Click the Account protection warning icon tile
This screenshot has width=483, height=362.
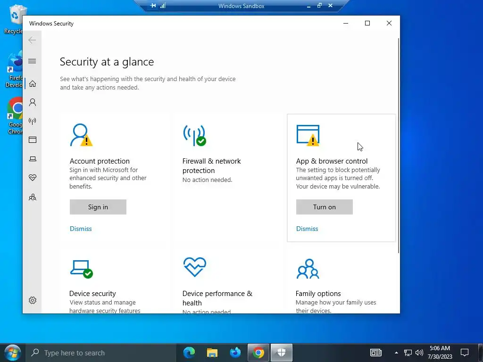click(81, 135)
